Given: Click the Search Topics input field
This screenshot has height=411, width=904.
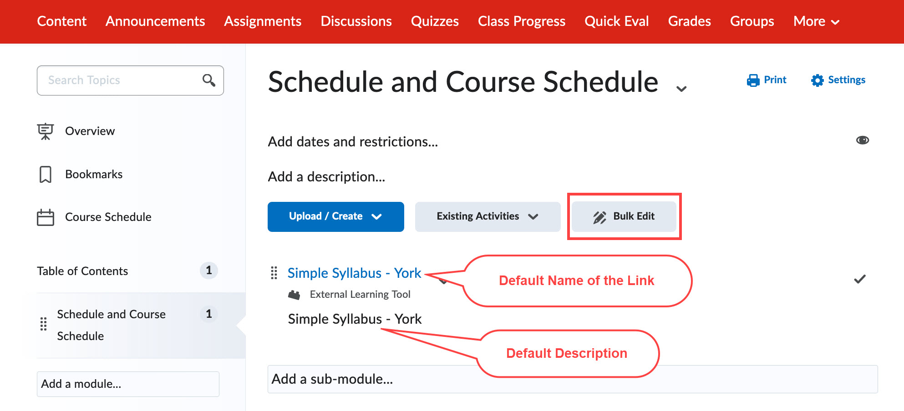Looking at the screenshot, I should (121, 80).
